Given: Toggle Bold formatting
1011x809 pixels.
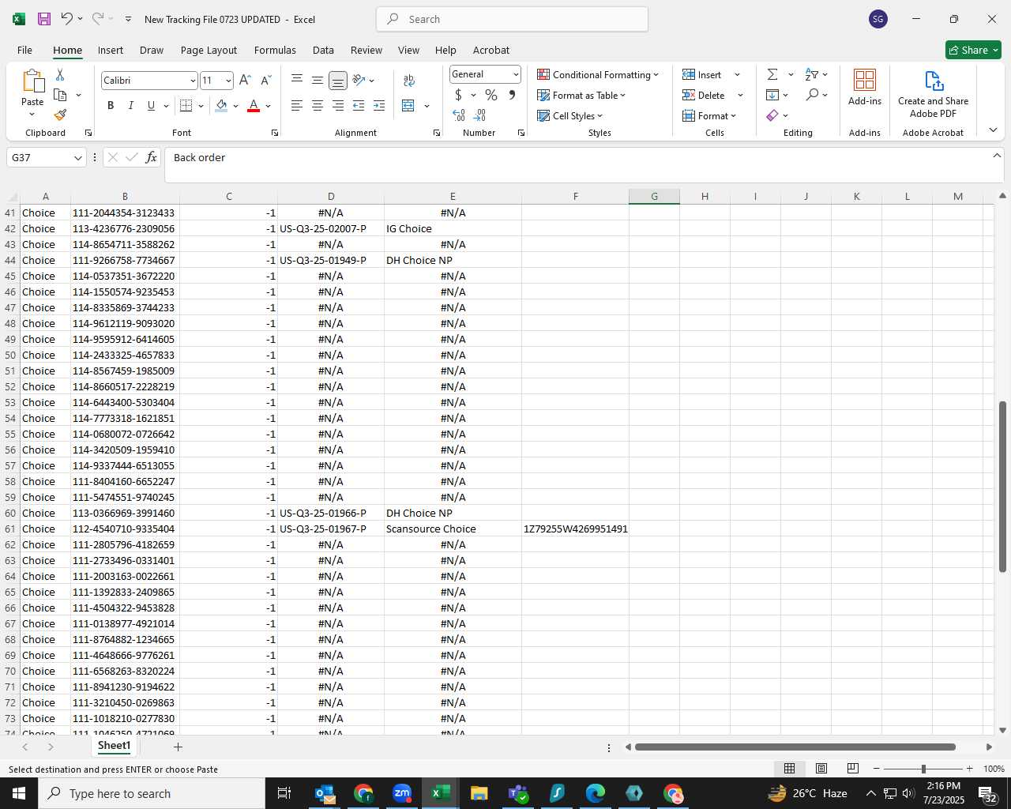Looking at the screenshot, I should click(x=111, y=106).
